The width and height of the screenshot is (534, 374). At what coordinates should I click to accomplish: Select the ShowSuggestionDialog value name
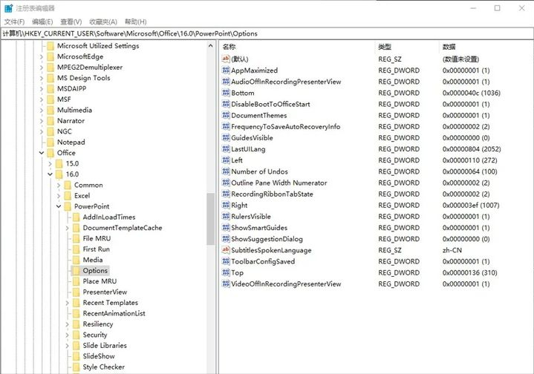(x=267, y=239)
